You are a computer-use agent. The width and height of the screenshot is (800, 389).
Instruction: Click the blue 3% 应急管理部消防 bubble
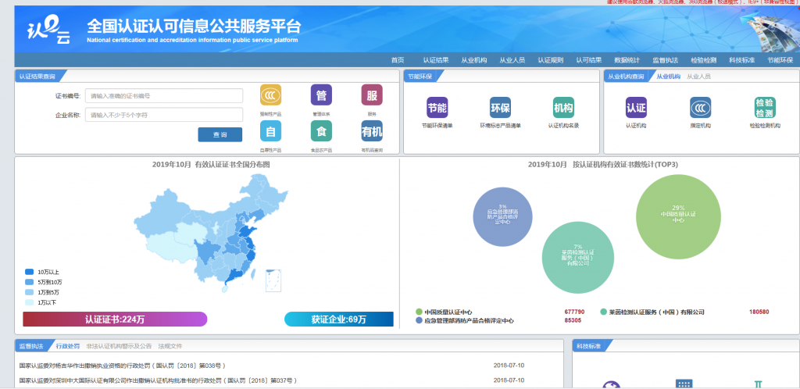[x=502, y=216]
